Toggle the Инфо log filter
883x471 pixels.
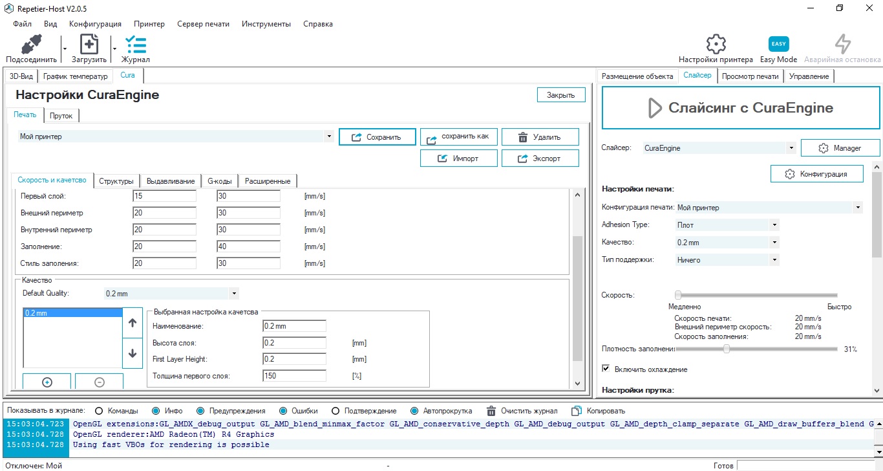[156, 411]
